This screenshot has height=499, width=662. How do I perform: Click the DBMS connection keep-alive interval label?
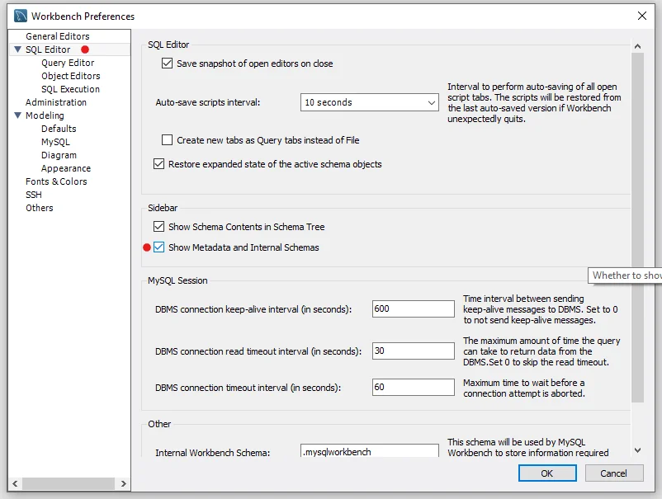click(253, 309)
